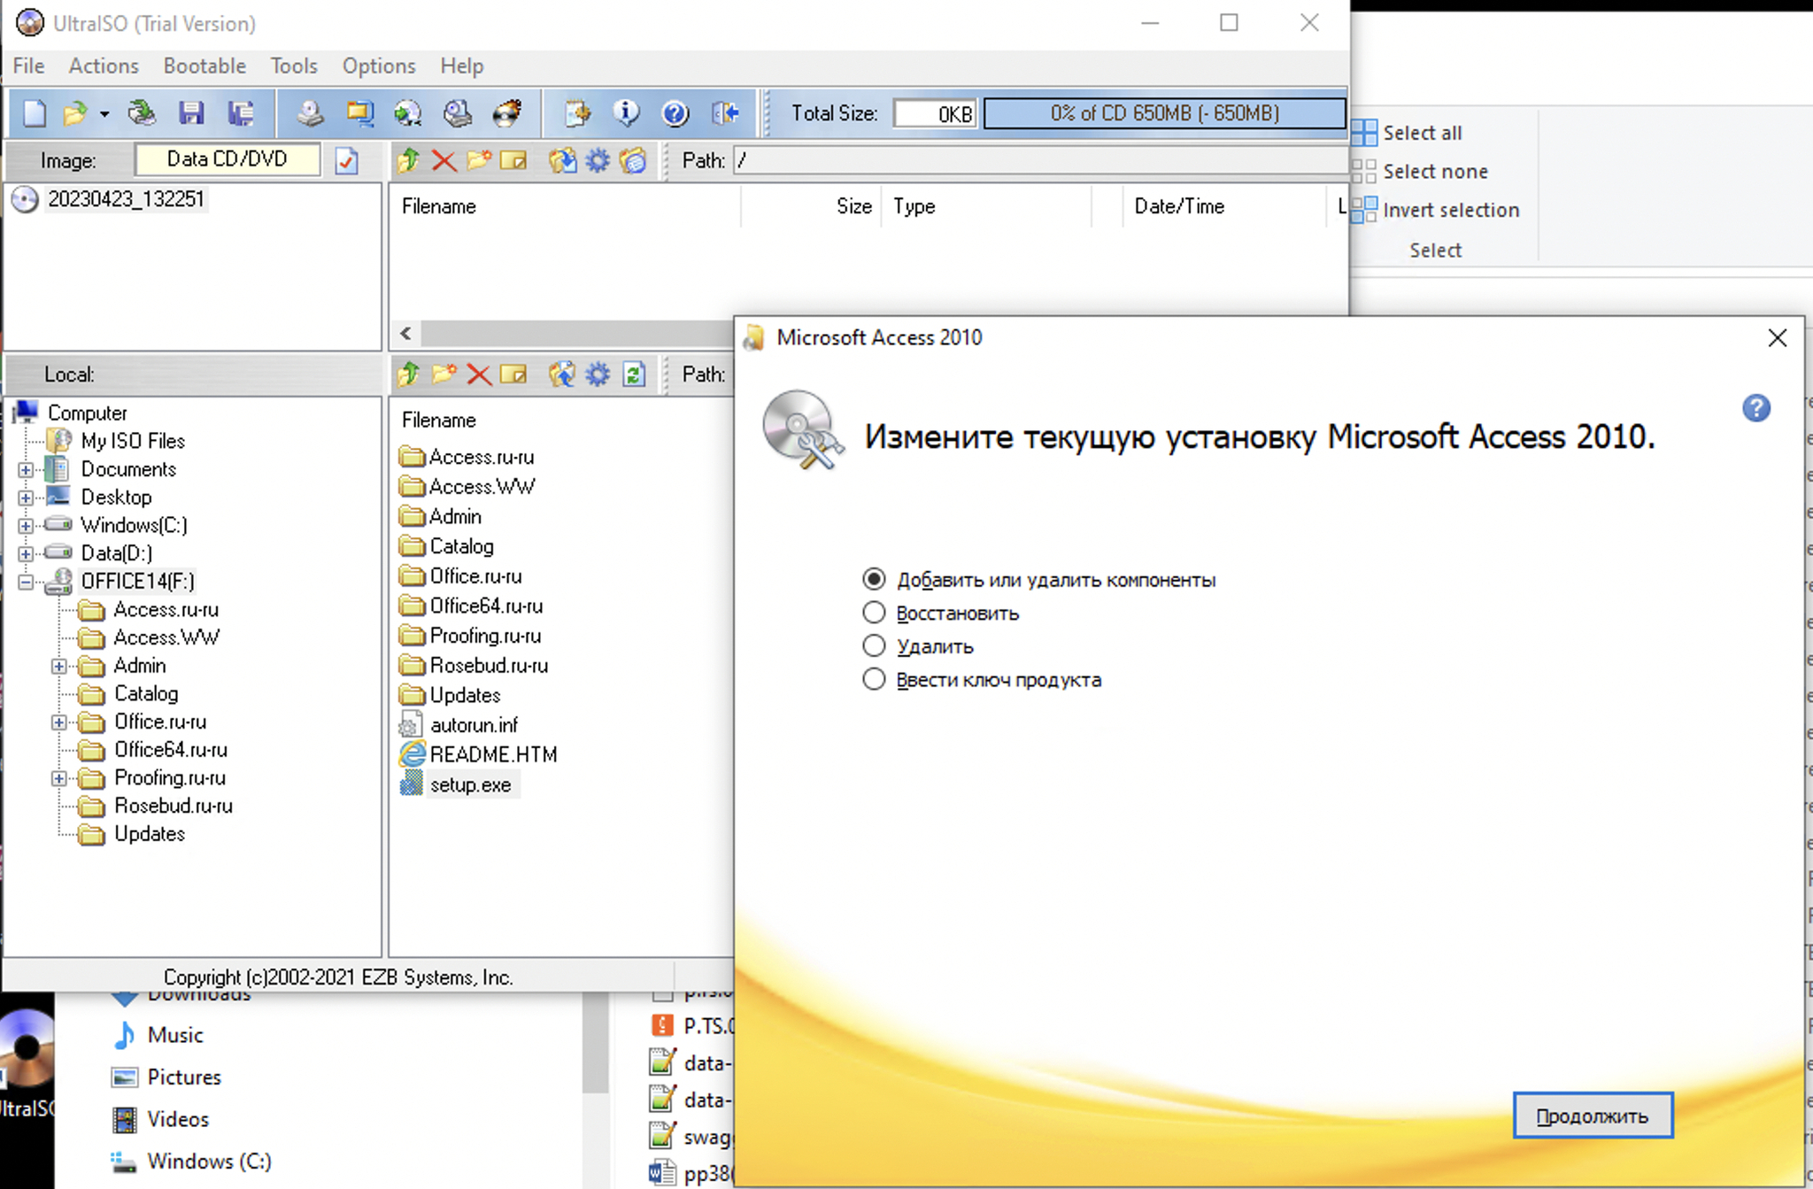Open the image information icon
1813x1189 pixels.
coord(626,113)
